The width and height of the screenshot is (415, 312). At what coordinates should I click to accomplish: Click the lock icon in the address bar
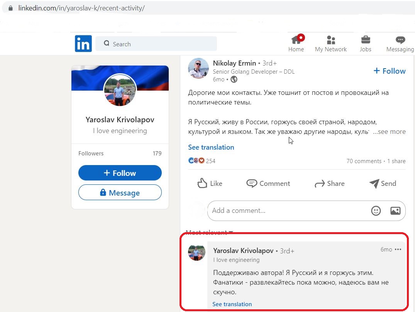coord(10,8)
